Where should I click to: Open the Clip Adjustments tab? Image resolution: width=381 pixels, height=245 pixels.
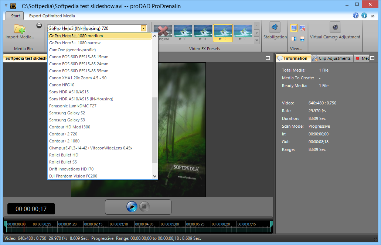click(332, 58)
